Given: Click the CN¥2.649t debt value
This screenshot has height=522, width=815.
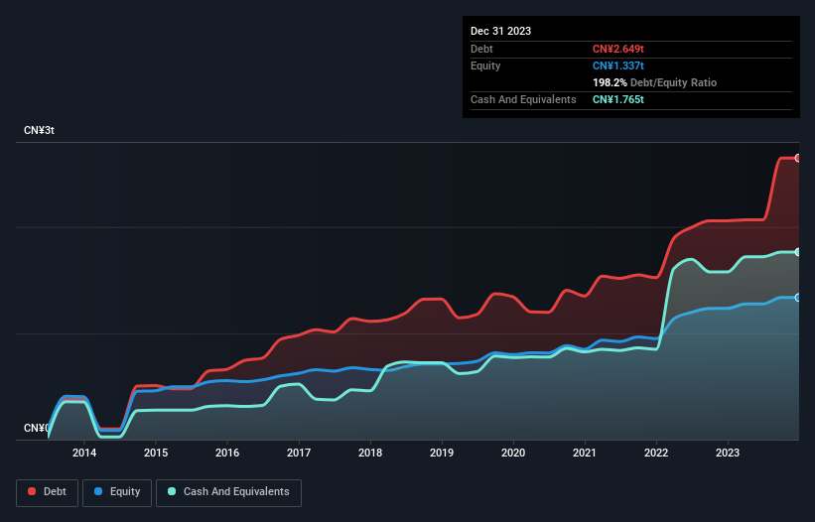Looking at the screenshot, I should coord(618,49).
